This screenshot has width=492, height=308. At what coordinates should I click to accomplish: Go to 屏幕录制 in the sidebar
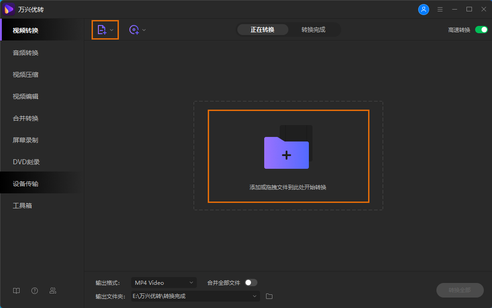(x=26, y=140)
